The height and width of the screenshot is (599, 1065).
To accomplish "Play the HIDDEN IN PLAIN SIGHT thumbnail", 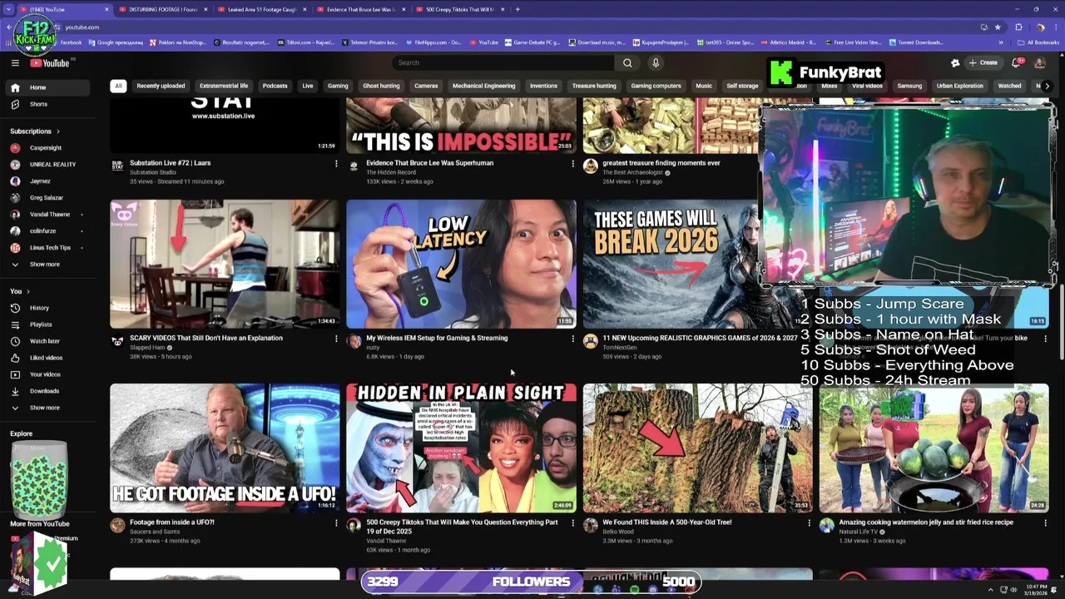I will coord(461,448).
